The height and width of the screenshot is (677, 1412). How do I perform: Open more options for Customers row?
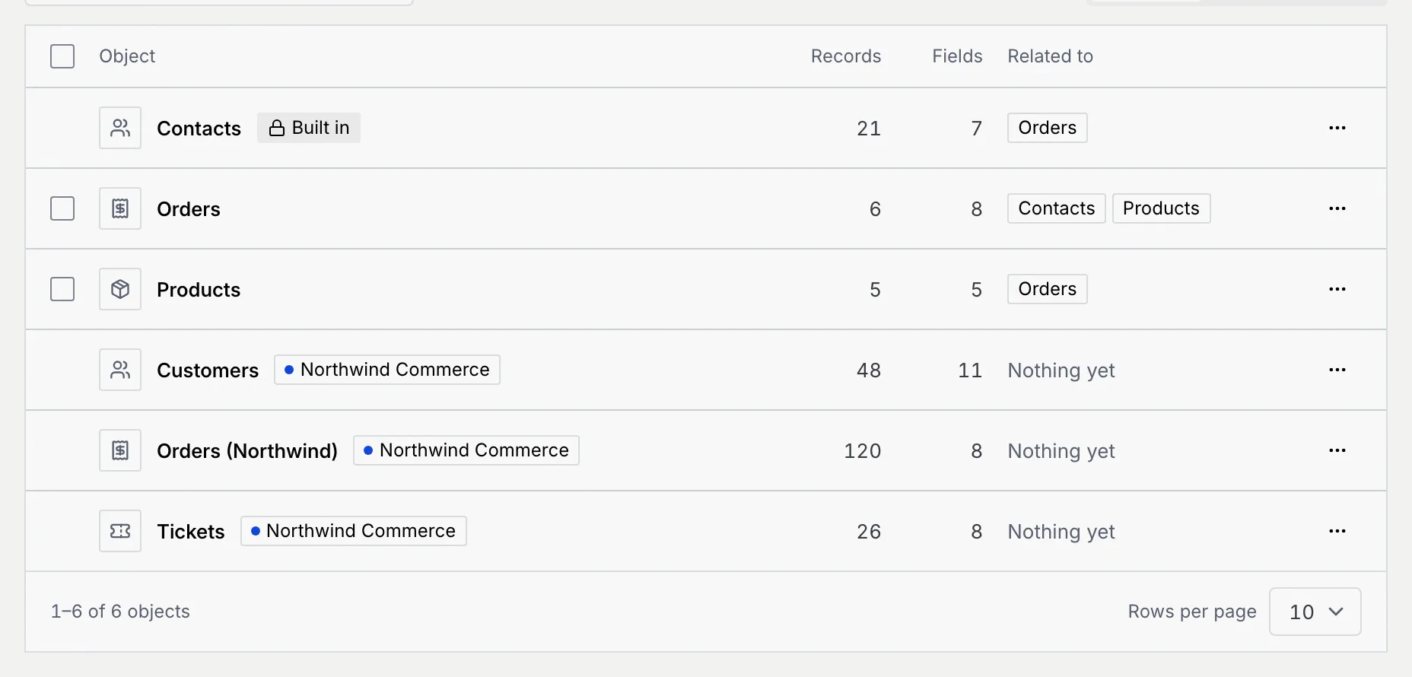pyautogui.click(x=1337, y=370)
